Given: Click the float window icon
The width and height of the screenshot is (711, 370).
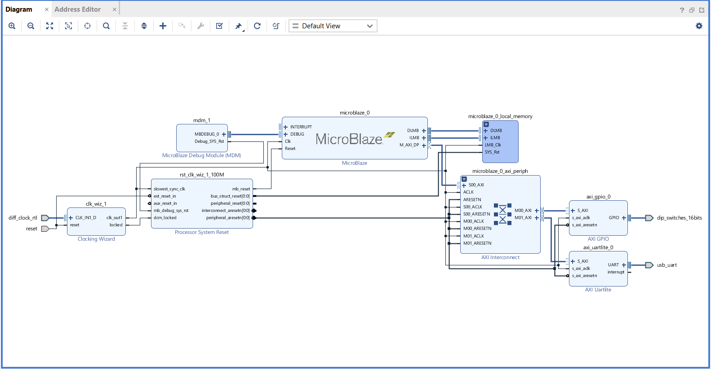Looking at the screenshot, I should click(x=692, y=10).
